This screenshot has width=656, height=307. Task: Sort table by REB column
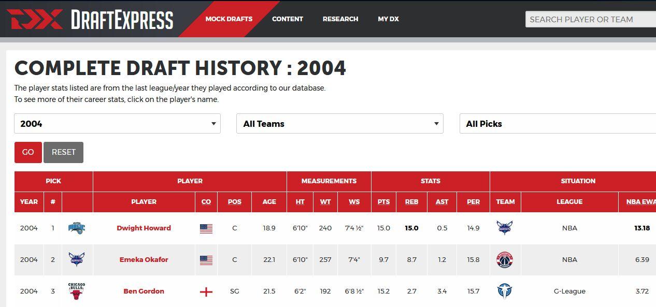click(411, 202)
